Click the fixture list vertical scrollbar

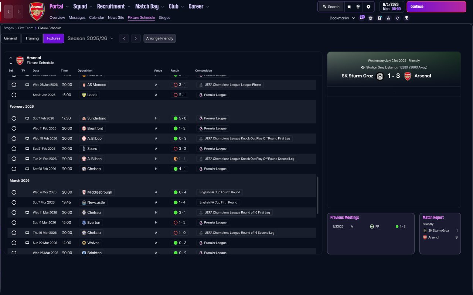(317, 195)
